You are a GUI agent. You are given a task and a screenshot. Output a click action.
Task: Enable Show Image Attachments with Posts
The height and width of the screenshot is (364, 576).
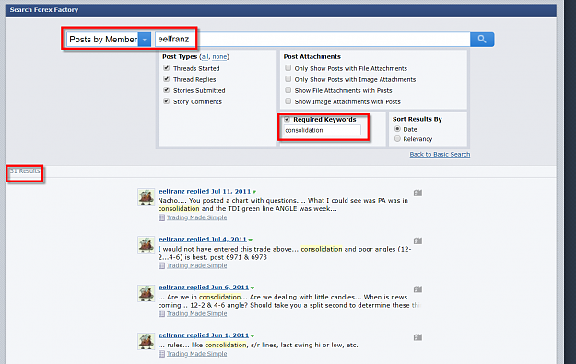(x=288, y=101)
